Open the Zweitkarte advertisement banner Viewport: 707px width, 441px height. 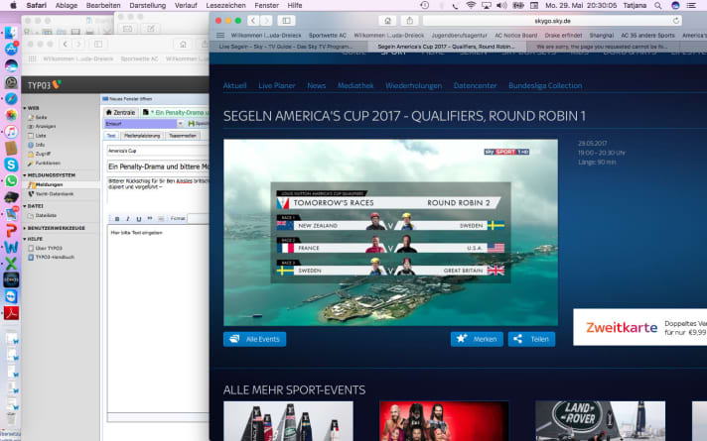(639, 327)
